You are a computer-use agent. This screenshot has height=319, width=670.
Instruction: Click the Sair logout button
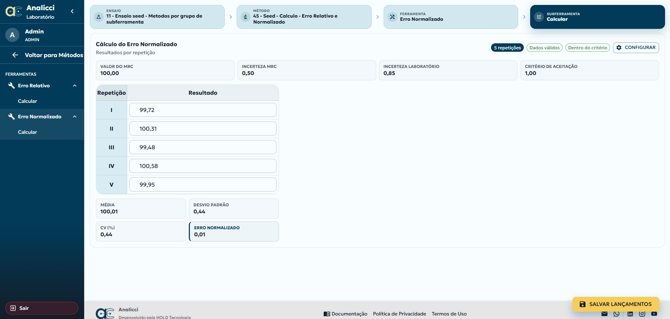(42, 308)
